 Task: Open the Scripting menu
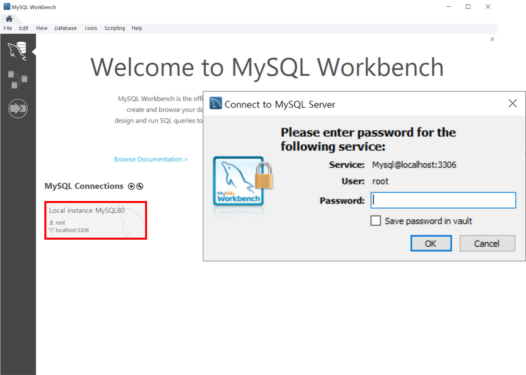[x=114, y=28]
